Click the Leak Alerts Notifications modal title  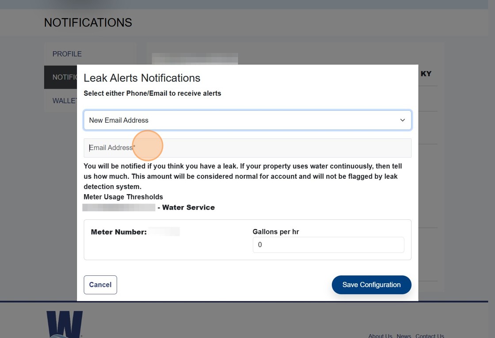(x=142, y=78)
